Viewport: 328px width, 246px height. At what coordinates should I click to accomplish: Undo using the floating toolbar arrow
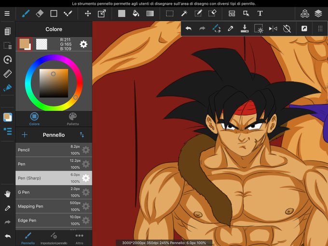(189, 28)
